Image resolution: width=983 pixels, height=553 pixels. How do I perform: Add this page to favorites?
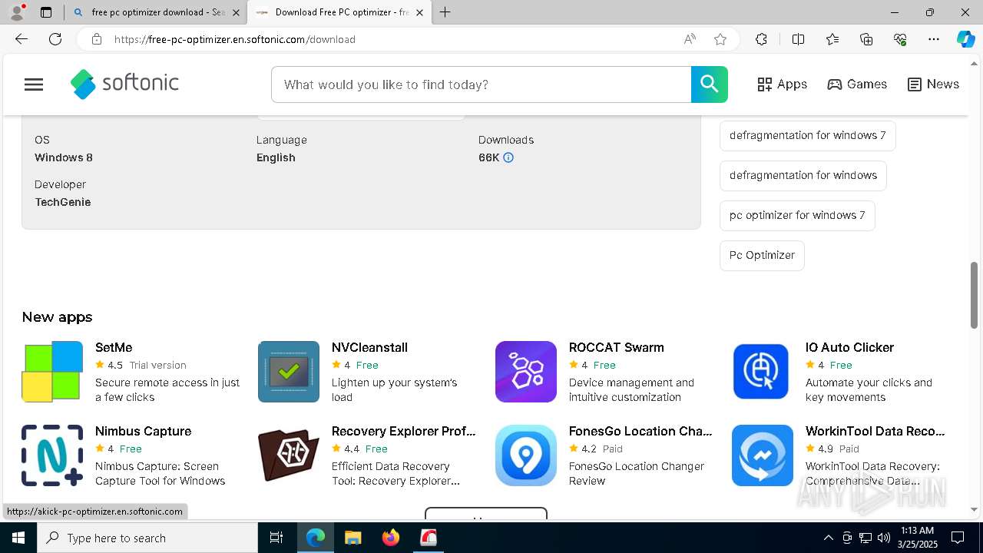[x=720, y=39]
